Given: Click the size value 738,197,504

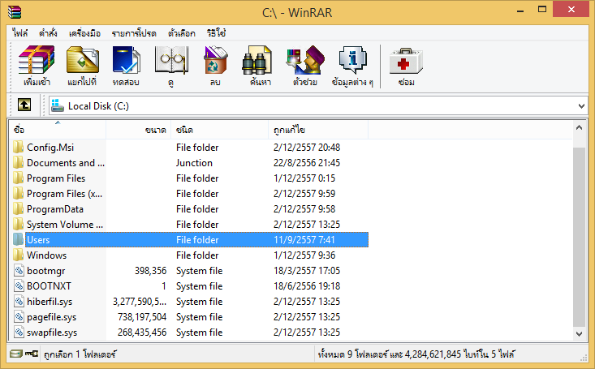Looking at the screenshot, I should [142, 316].
